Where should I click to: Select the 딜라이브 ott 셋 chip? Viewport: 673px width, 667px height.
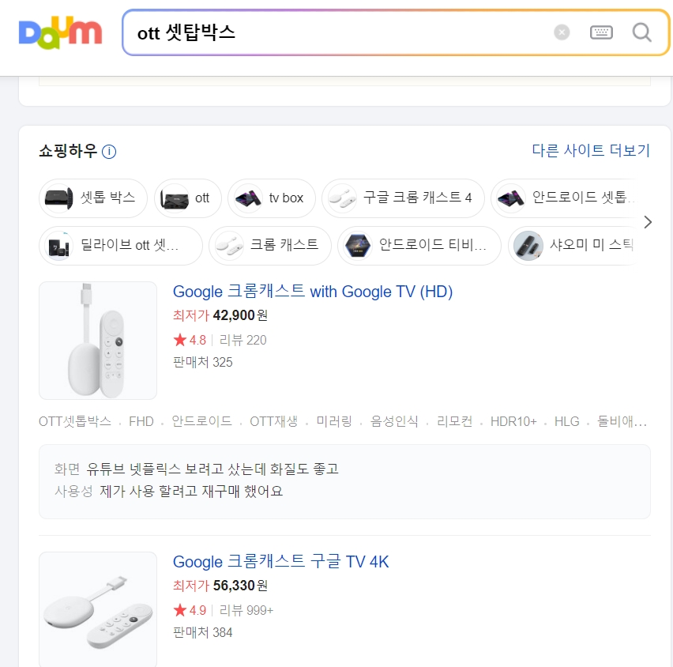(121, 246)
